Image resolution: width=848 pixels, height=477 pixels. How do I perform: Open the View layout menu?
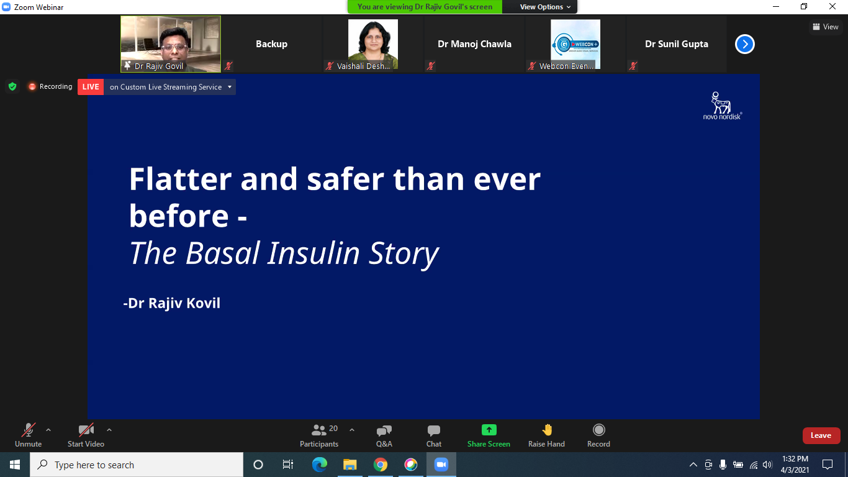[x=825, y=27]
